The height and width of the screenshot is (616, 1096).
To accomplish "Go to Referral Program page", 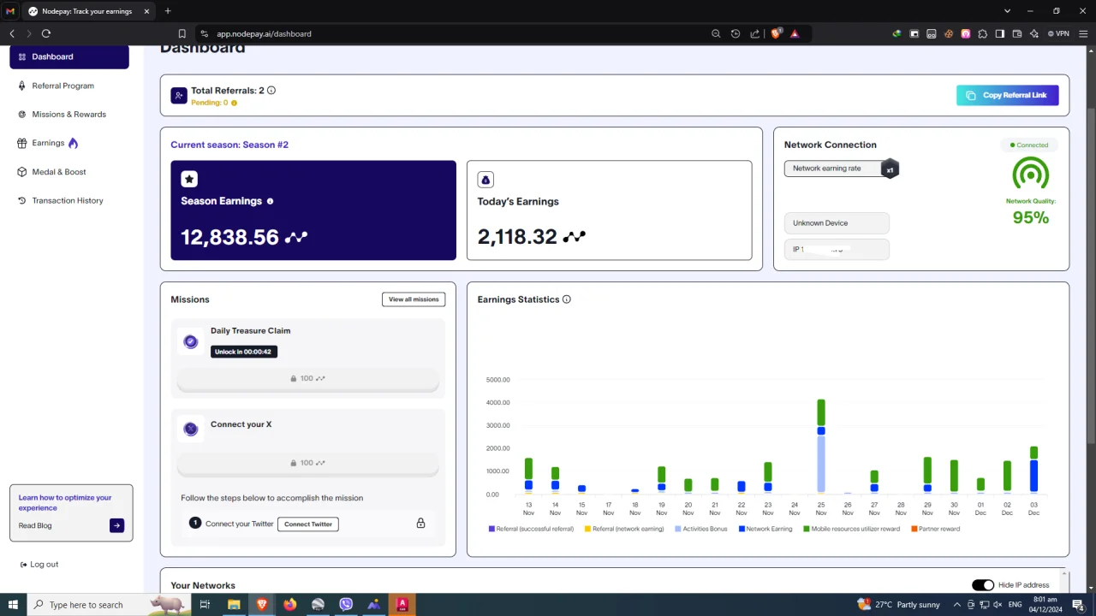I will pyautogui.click(x=63, y=86).
